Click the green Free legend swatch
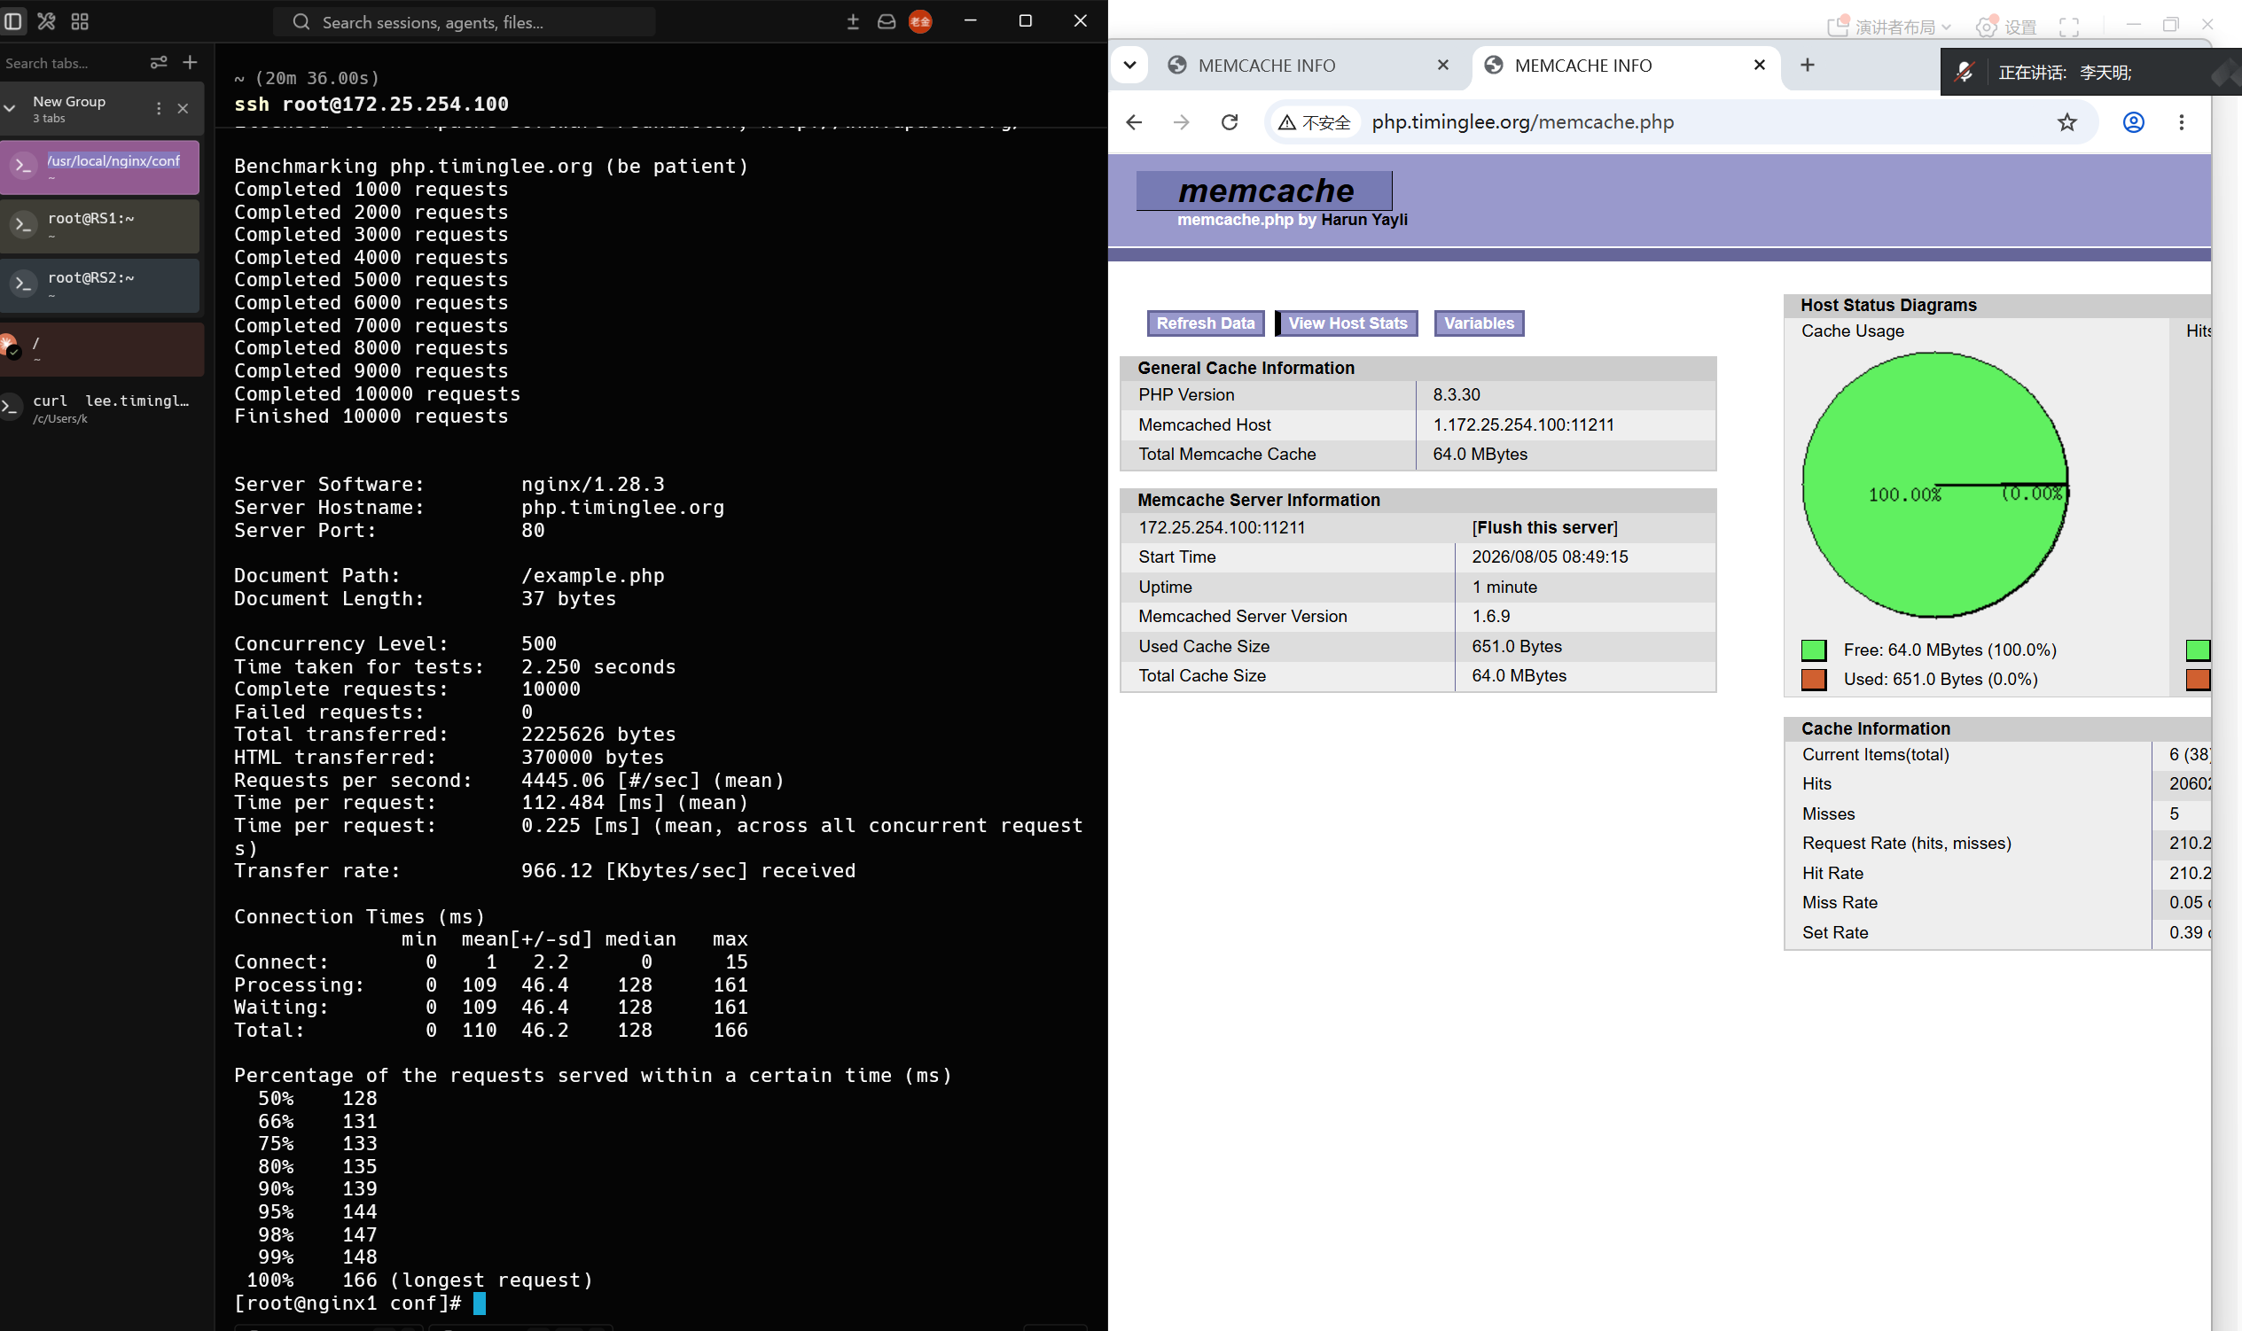Viewport: 2242px width, 1331px height. click(1813, 650)
